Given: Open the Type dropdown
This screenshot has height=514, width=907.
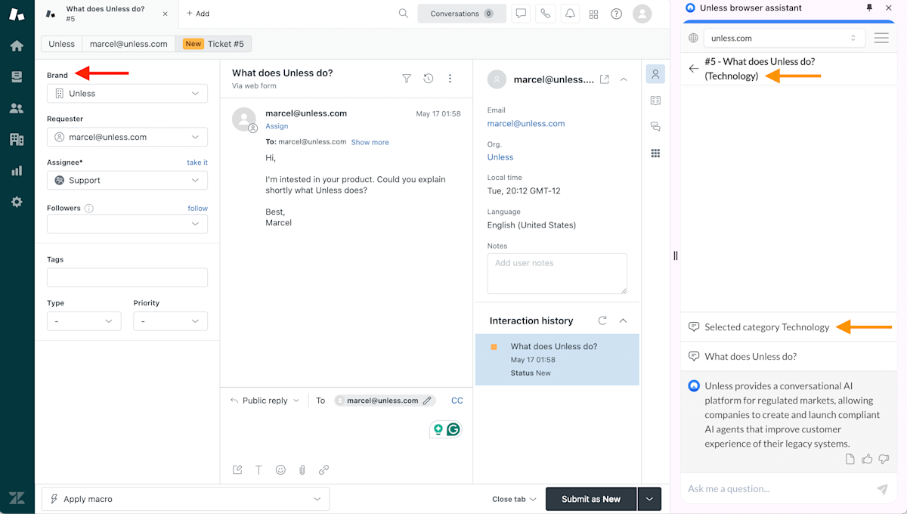Looking at the screenshot, I should tap(84, 321).
